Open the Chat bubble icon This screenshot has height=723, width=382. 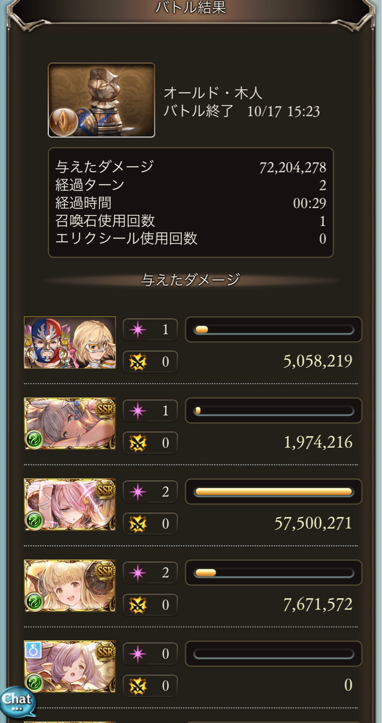[18, 702]
